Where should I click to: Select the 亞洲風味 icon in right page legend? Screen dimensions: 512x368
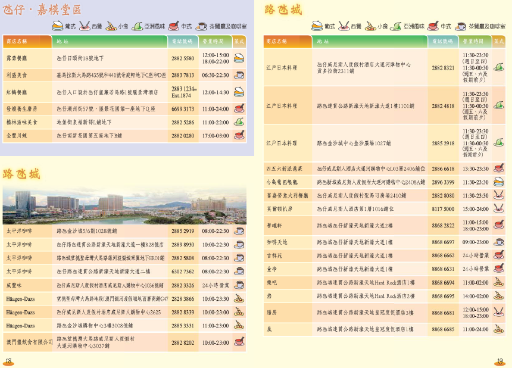click(395, 26)
